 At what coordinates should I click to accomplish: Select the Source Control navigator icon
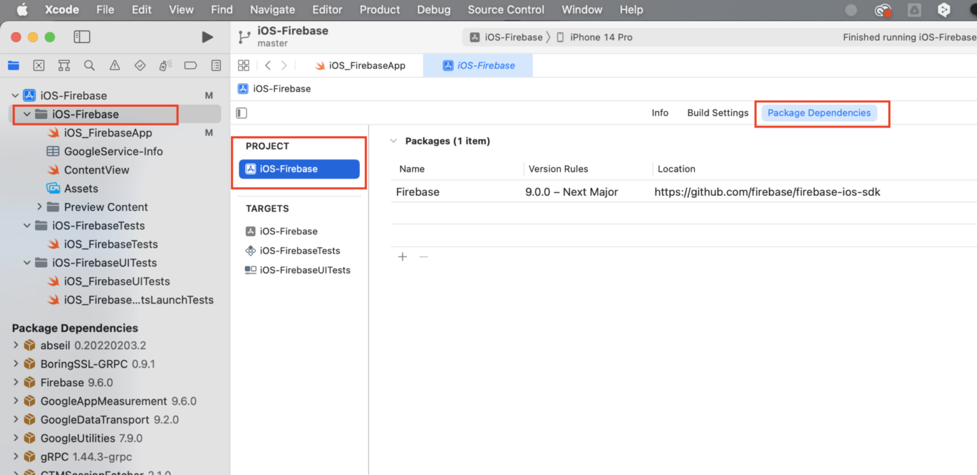[39, 65]
